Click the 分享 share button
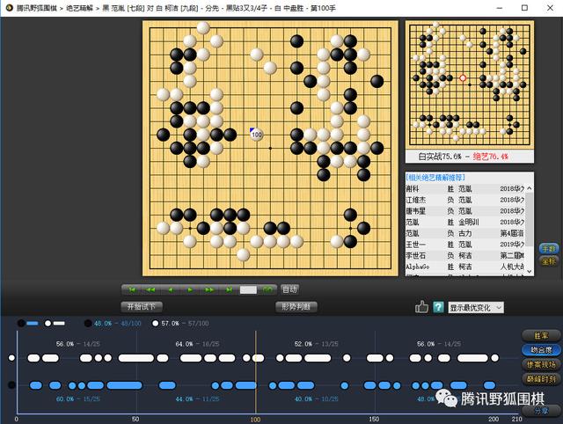Image resolution: width=563 pixels, height=424 pixels. click(541, 411)
